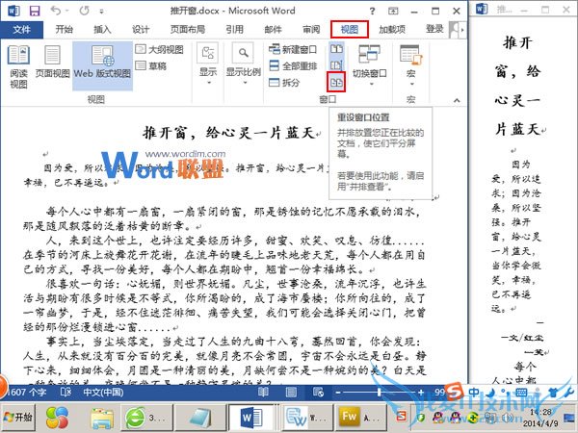Open the notepad taskbar item

coord(201,418)
